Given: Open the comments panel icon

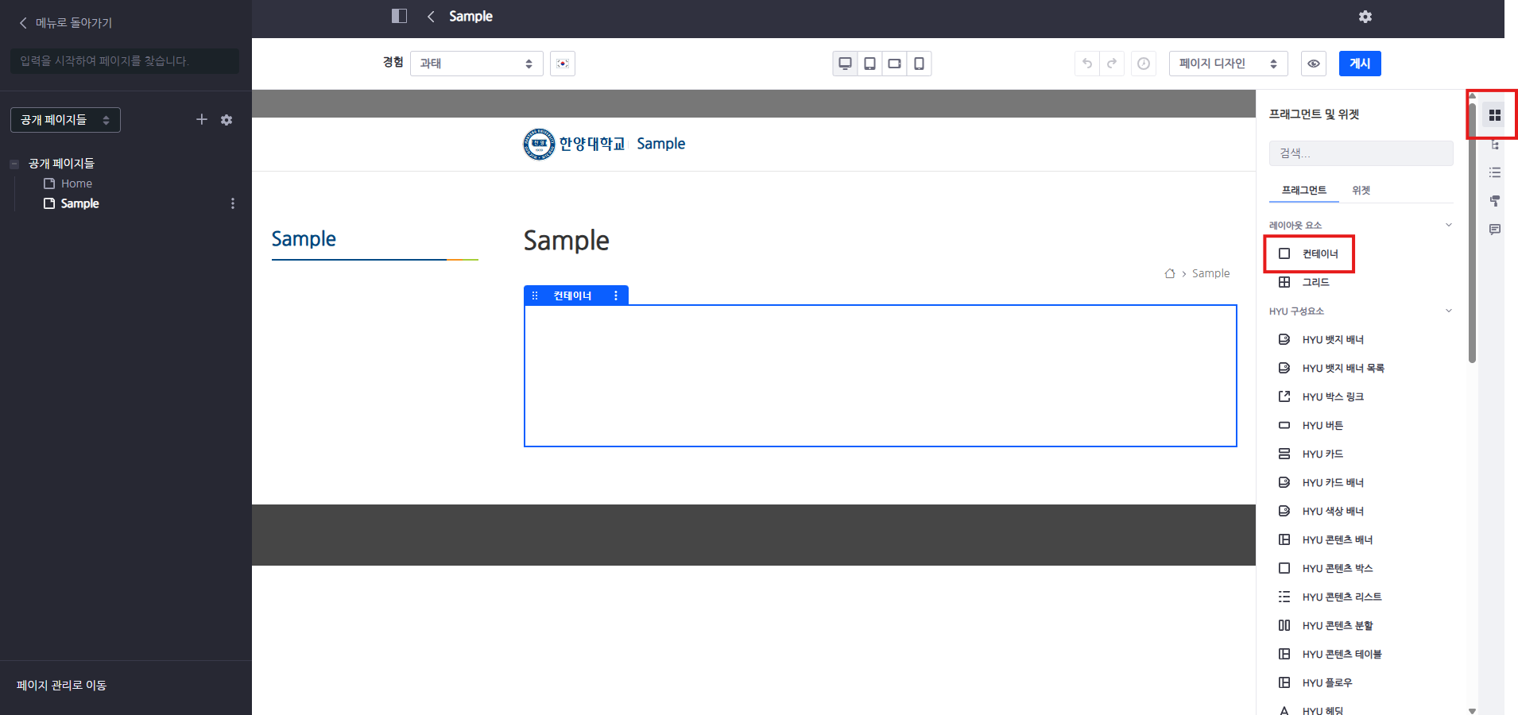Looking at the screenshot, I should pos(1495,230).
